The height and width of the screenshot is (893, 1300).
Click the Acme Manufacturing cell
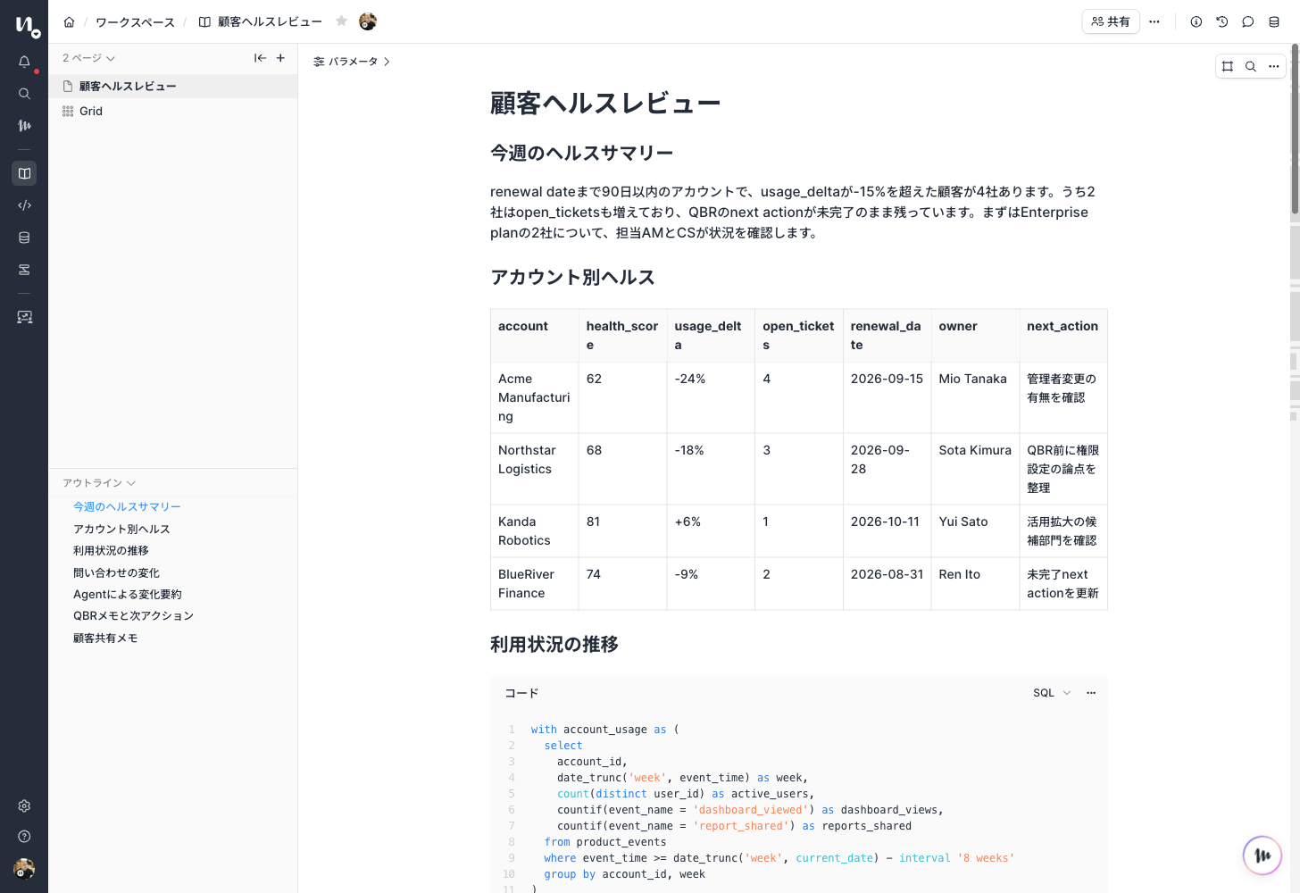[535, 397]
